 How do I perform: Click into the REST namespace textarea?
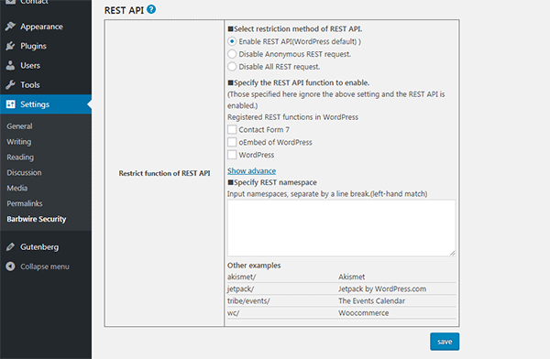pyautogui.click(x=342, y=228)
